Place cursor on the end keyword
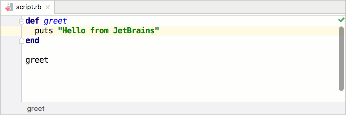The height and width of the screenshot is (115, 346). [x=32, y=41]
